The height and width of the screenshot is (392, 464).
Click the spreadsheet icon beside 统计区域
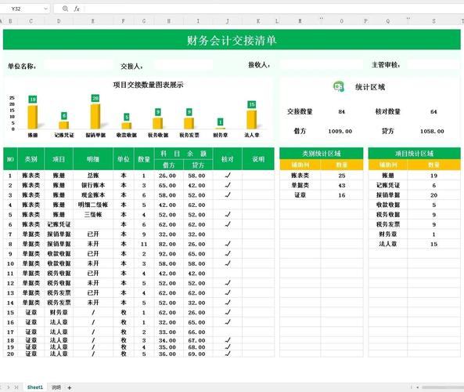339,86
